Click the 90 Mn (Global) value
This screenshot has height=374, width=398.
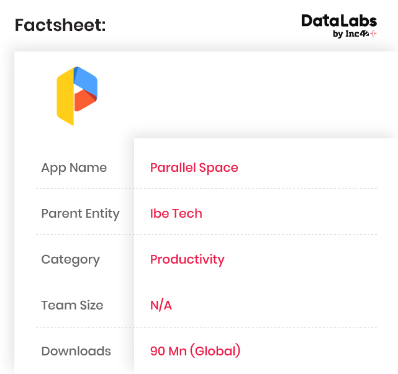(x=195, y=351)
